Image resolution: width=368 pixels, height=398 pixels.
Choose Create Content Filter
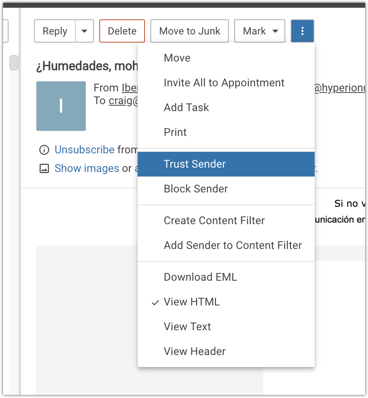tap(214, 220)
